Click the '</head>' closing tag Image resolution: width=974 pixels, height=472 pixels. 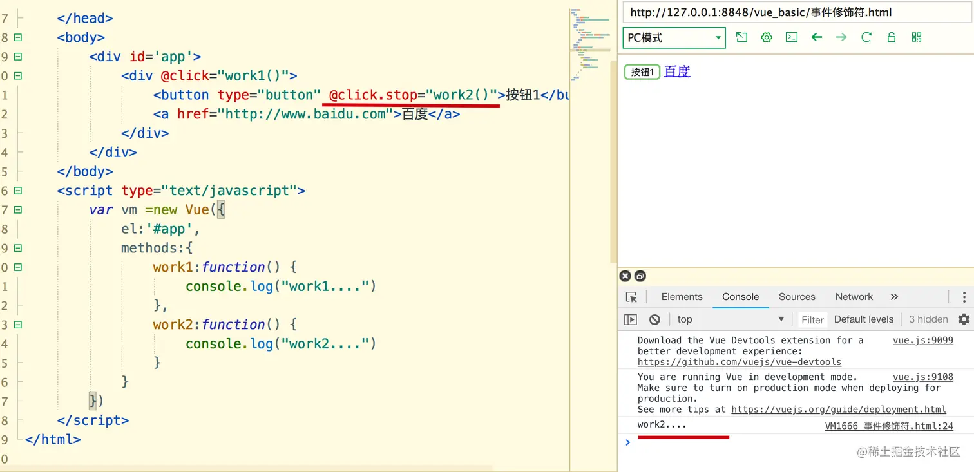pos(85,19)
